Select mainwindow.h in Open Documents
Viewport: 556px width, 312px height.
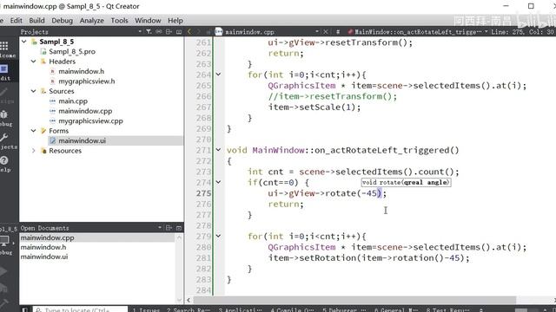(43, 247)
